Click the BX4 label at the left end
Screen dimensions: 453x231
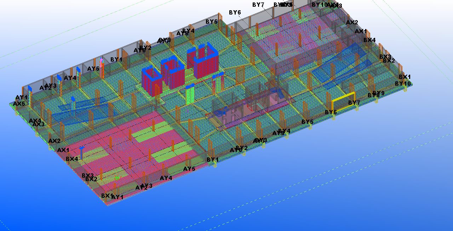[72, 159]
